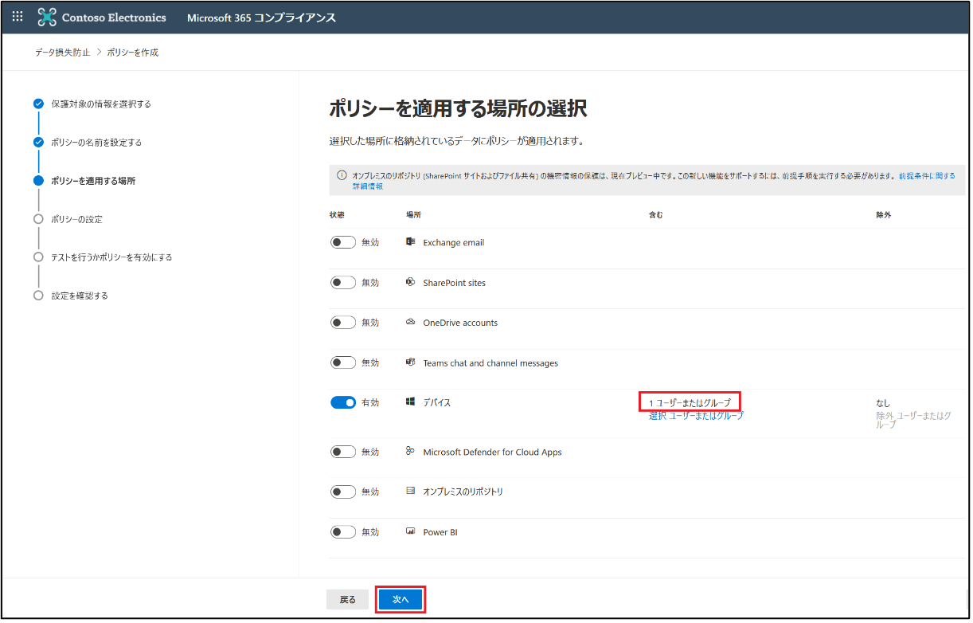
Task: Click the Defender for Cloud Apps icon
Action: click(x=411, y=451)
